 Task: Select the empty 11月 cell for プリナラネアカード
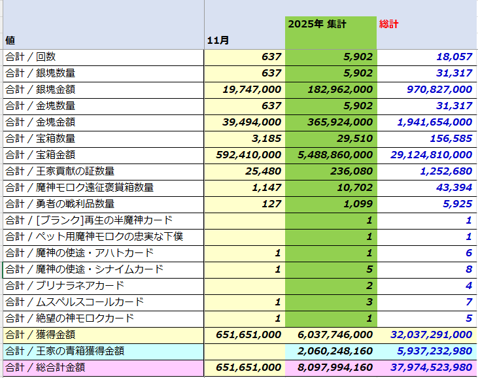pyautogui.click(x=245, y=286)
